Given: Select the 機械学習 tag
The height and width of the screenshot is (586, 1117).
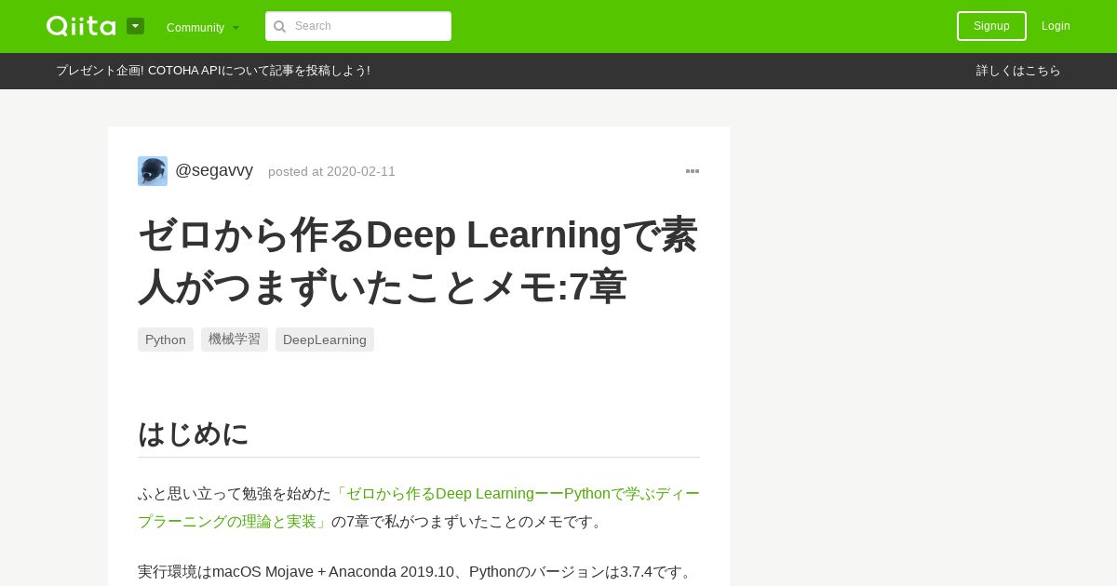Looking at the screenshot, I should [x=235, y=340].
